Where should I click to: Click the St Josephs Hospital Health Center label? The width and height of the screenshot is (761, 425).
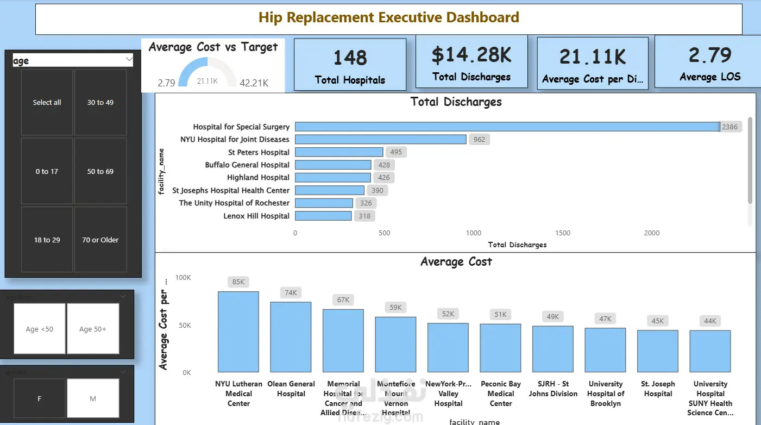pos(231,190)
